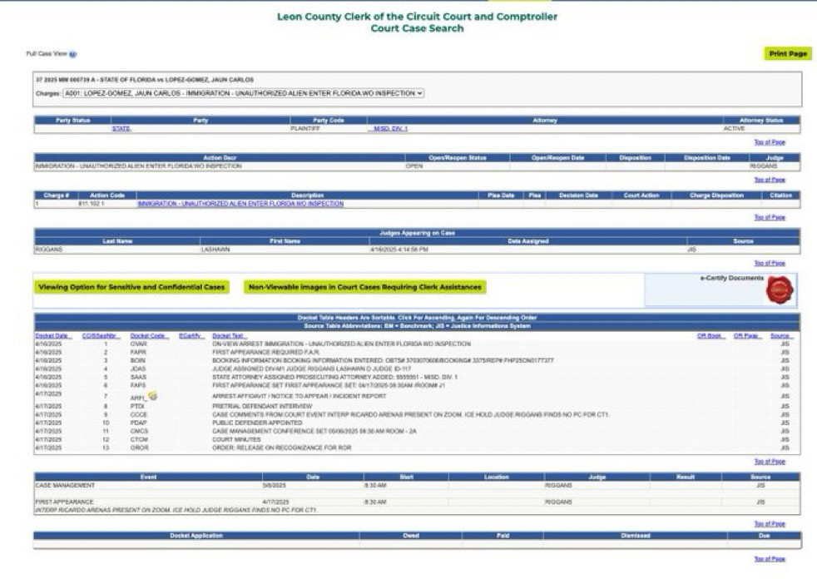
Task: Sort docket by CCIS/SeqNbr header
Action: (101, 335)
